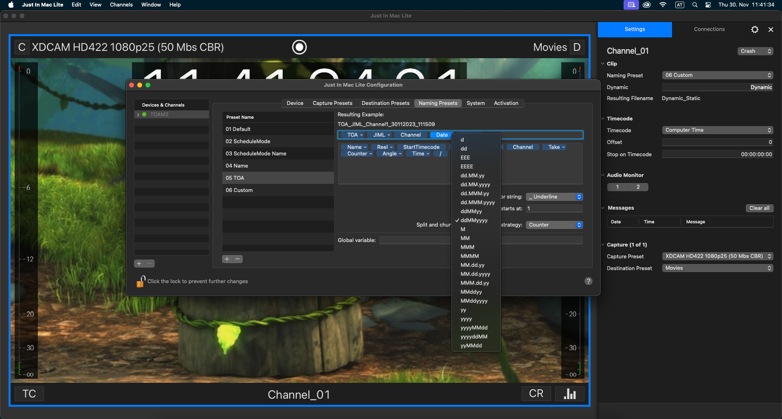This screenshot has width=782, height=419.
Task: Close the settings side panel with X
Action: [771, 29]
